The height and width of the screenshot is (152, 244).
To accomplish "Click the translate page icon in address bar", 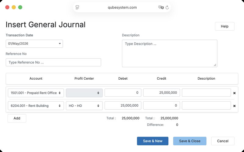I will pyautogui.click(x=161, y=7).
